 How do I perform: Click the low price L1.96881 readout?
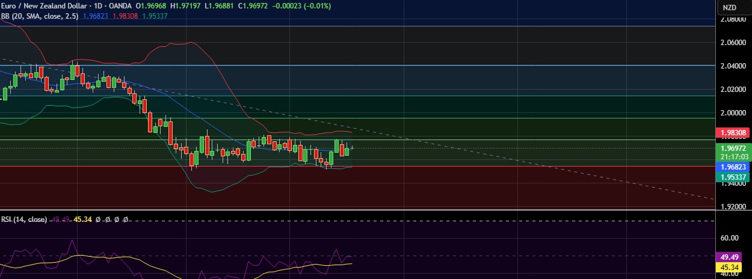(x=221, y=5)
